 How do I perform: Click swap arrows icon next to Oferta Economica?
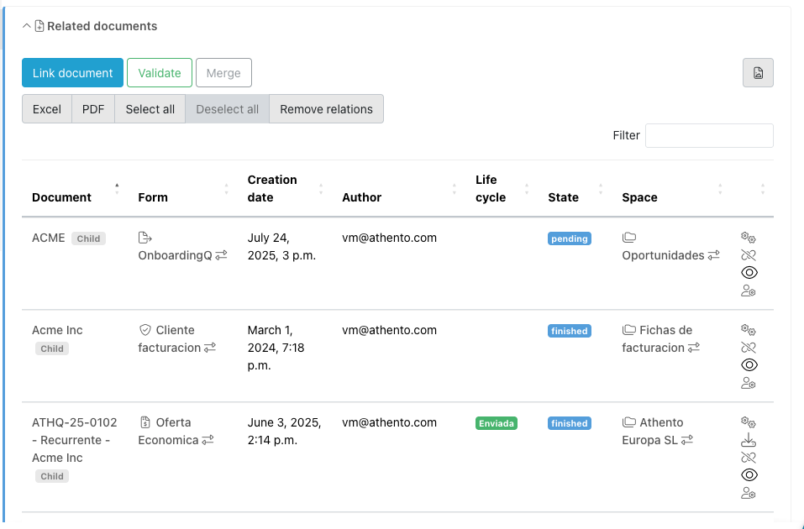point(208,440)
